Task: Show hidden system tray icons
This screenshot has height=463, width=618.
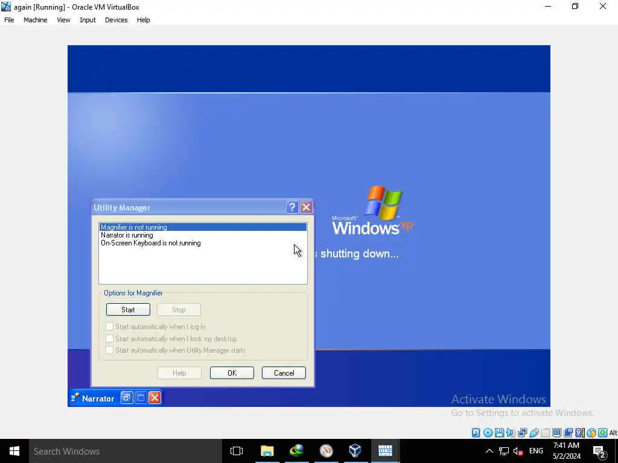Action: (x=489, y=451)
